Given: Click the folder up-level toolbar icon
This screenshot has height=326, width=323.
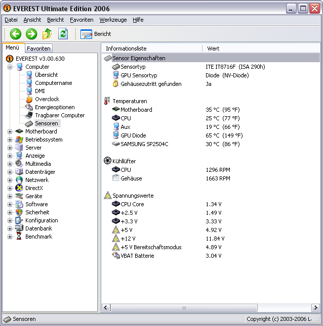Looking at the screenshot, I should click(x=47, y=34).
